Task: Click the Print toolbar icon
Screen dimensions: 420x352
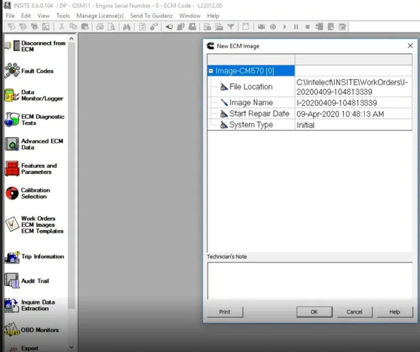Action: tap(100, 27)
